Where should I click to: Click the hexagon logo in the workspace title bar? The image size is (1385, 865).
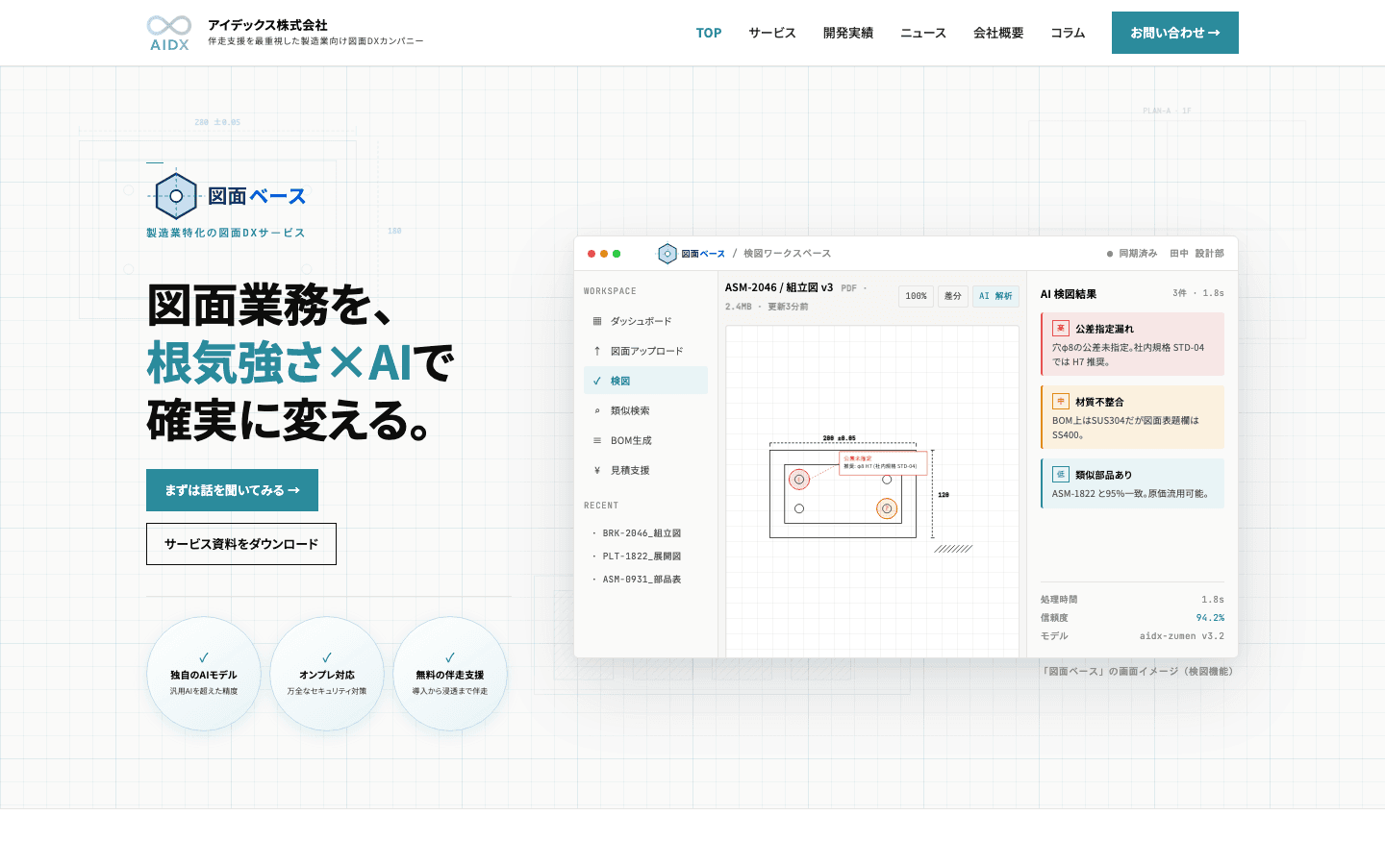pyautogui.click(x=667, y=254)
